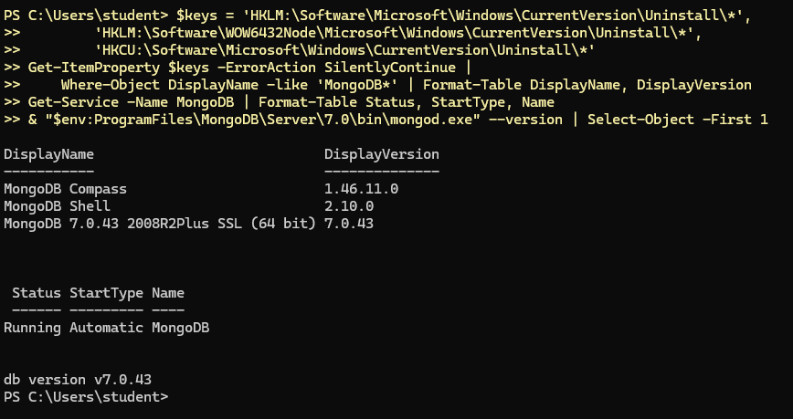This screenshot has width=793, height=419.
Task: Click the version value '2.10.0'
Action: (349, 206)
